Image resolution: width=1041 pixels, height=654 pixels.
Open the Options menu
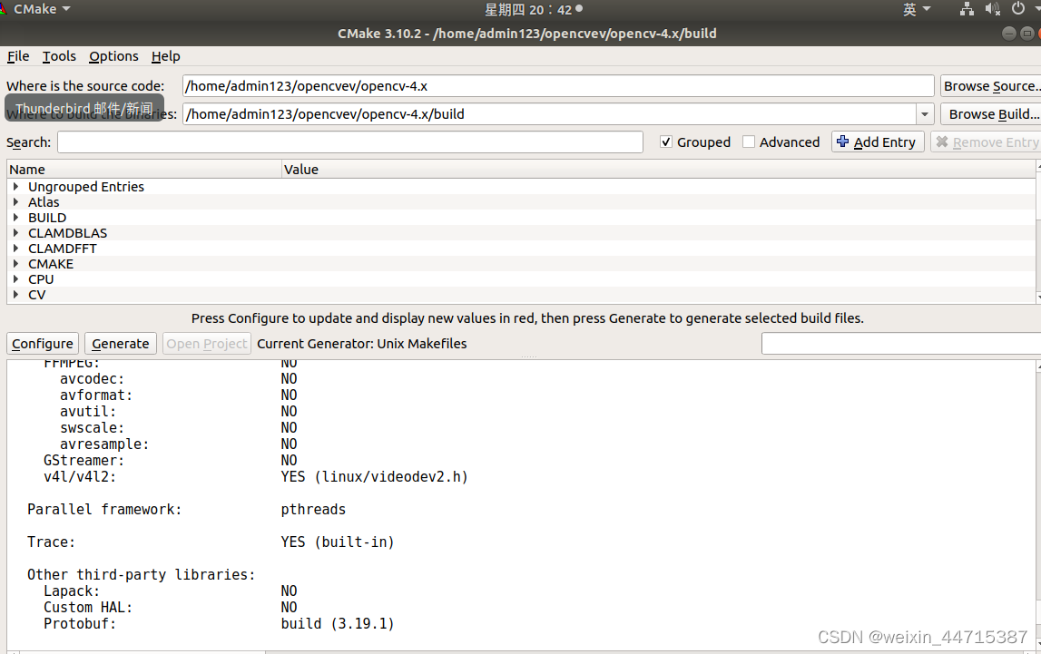pyautogui.click(x=113, y=56)
